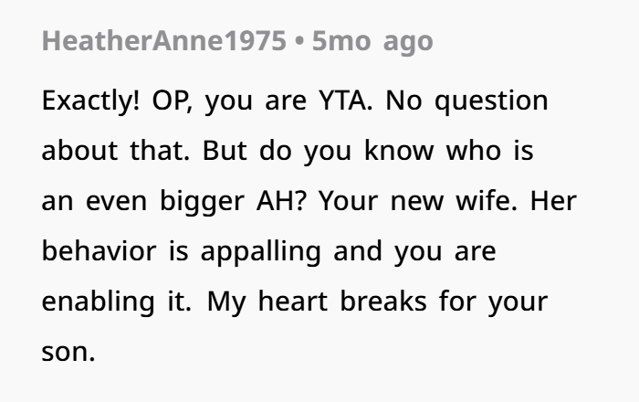Click the word 'Her' ending third line
The width and height of the screenshot is (639, 402).
(553, 201)
